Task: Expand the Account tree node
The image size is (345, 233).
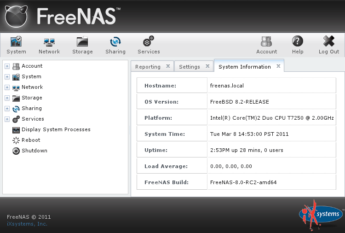Action: coord(7,66)
